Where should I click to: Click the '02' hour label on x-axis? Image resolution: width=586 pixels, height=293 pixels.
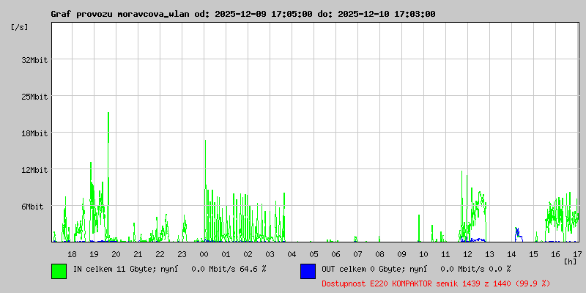[x=248, y=254]
